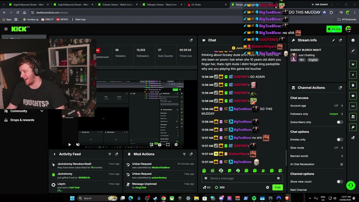Filter the Mod Actions list
This screenshot has height=202, width=359.
point(184,154)
